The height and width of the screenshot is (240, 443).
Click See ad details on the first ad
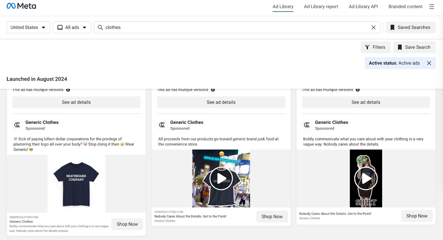pyautogui.click(x=76, y=102)
